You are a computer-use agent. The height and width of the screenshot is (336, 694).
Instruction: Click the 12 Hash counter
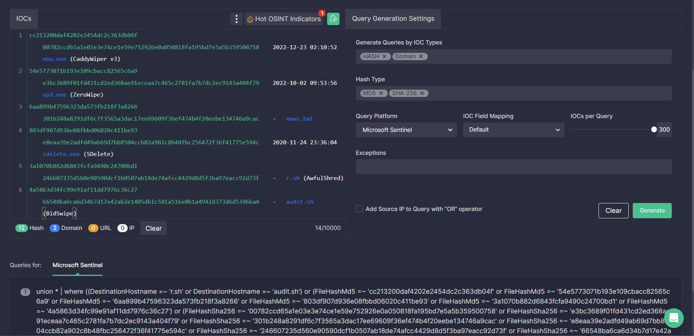click(30, 228)
